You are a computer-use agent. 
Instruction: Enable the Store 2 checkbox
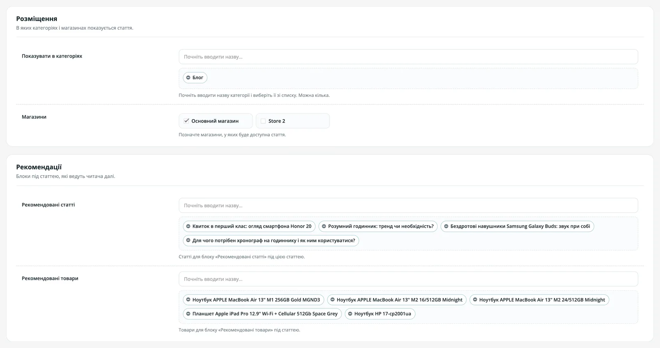pyautogui.click(x=263, y=121)
